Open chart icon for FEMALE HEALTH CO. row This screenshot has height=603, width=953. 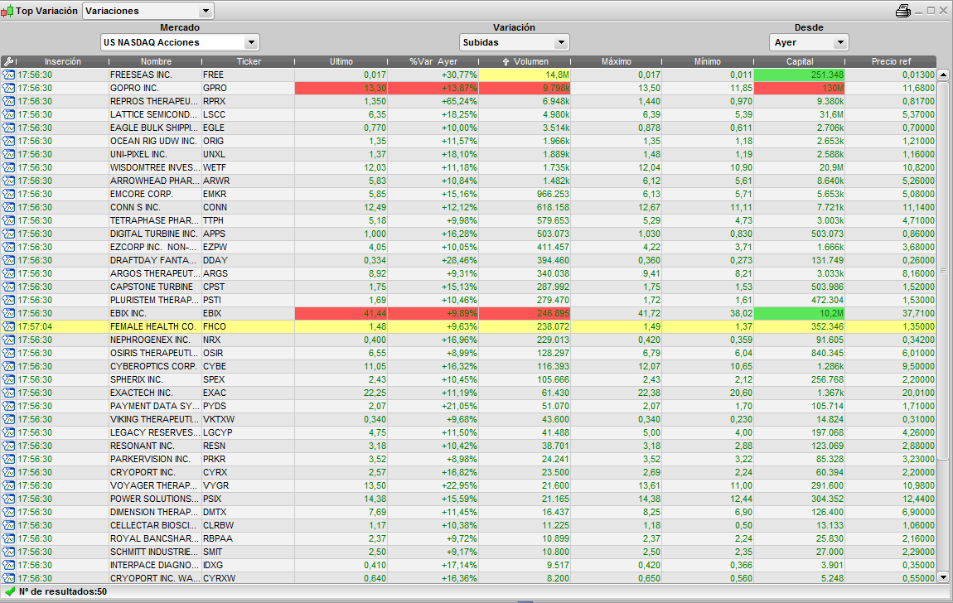click(8, 326)
